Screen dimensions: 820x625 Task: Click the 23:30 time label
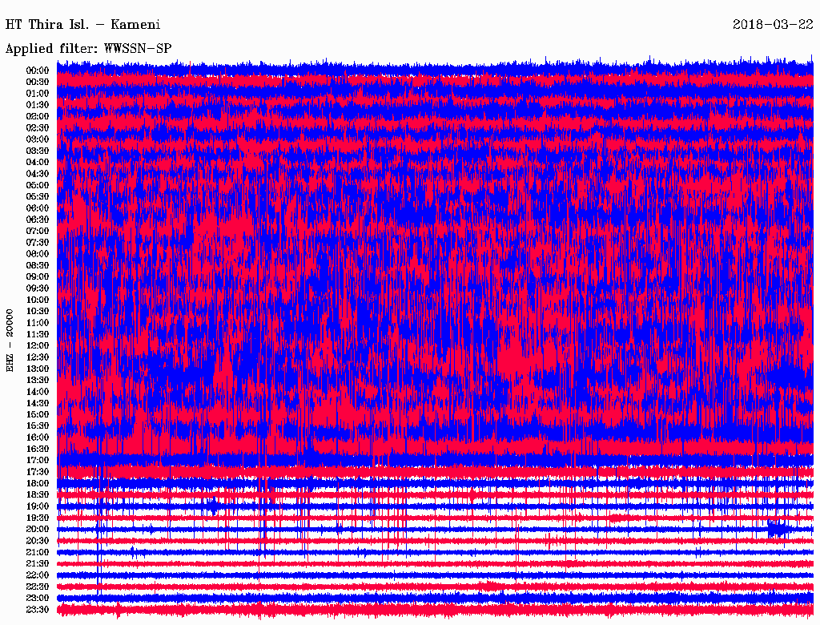(38, 609)
